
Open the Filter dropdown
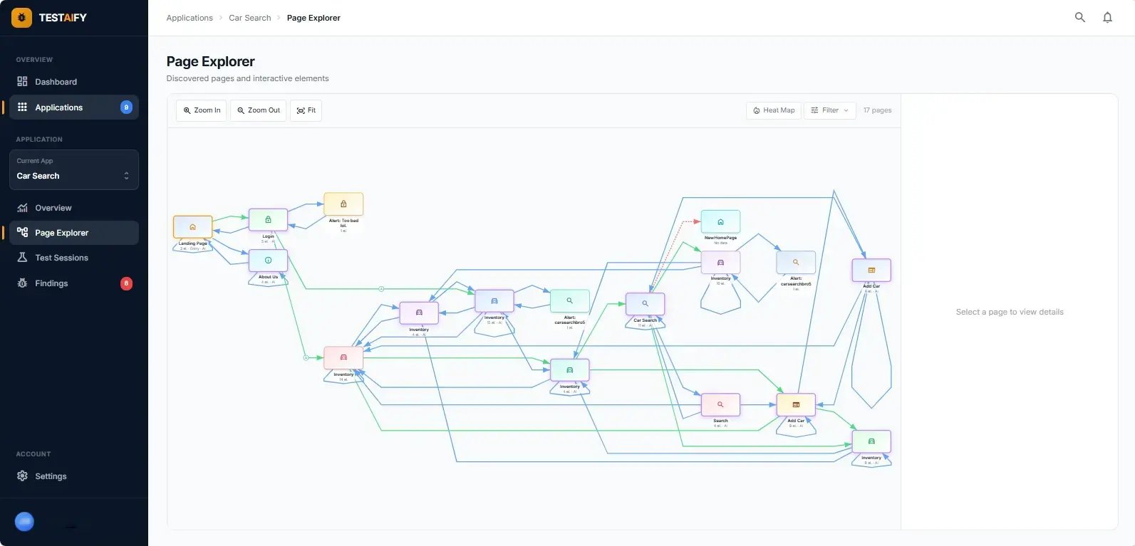coord(830,110)
